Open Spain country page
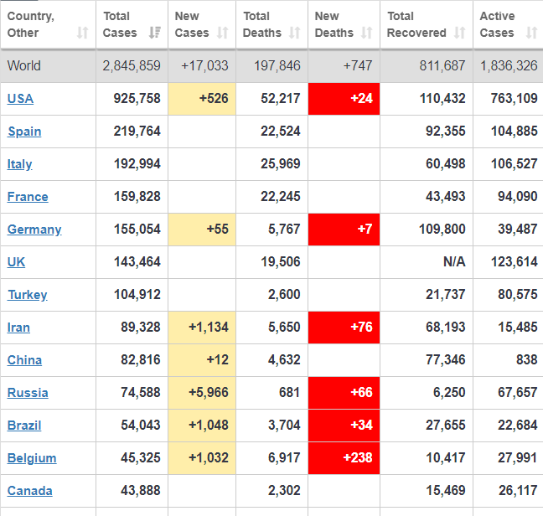 (24, 132)
